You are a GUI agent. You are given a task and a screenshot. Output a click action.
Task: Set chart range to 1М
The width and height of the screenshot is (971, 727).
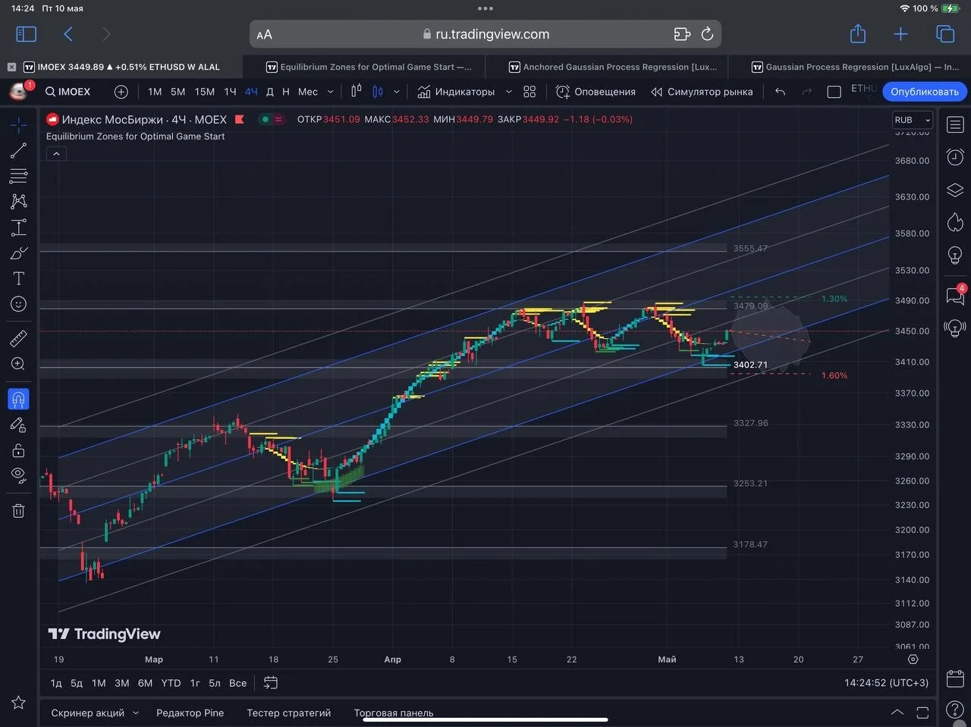tap(99, 683)
